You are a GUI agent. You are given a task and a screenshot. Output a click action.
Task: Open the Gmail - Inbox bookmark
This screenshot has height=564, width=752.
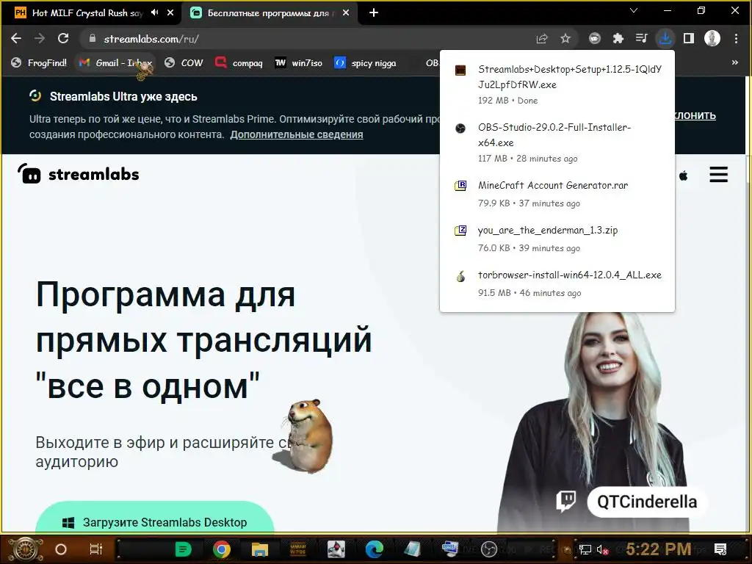[115, 63]
